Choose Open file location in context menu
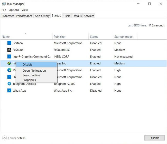The image size is (167, 144). tap(34, 71)
